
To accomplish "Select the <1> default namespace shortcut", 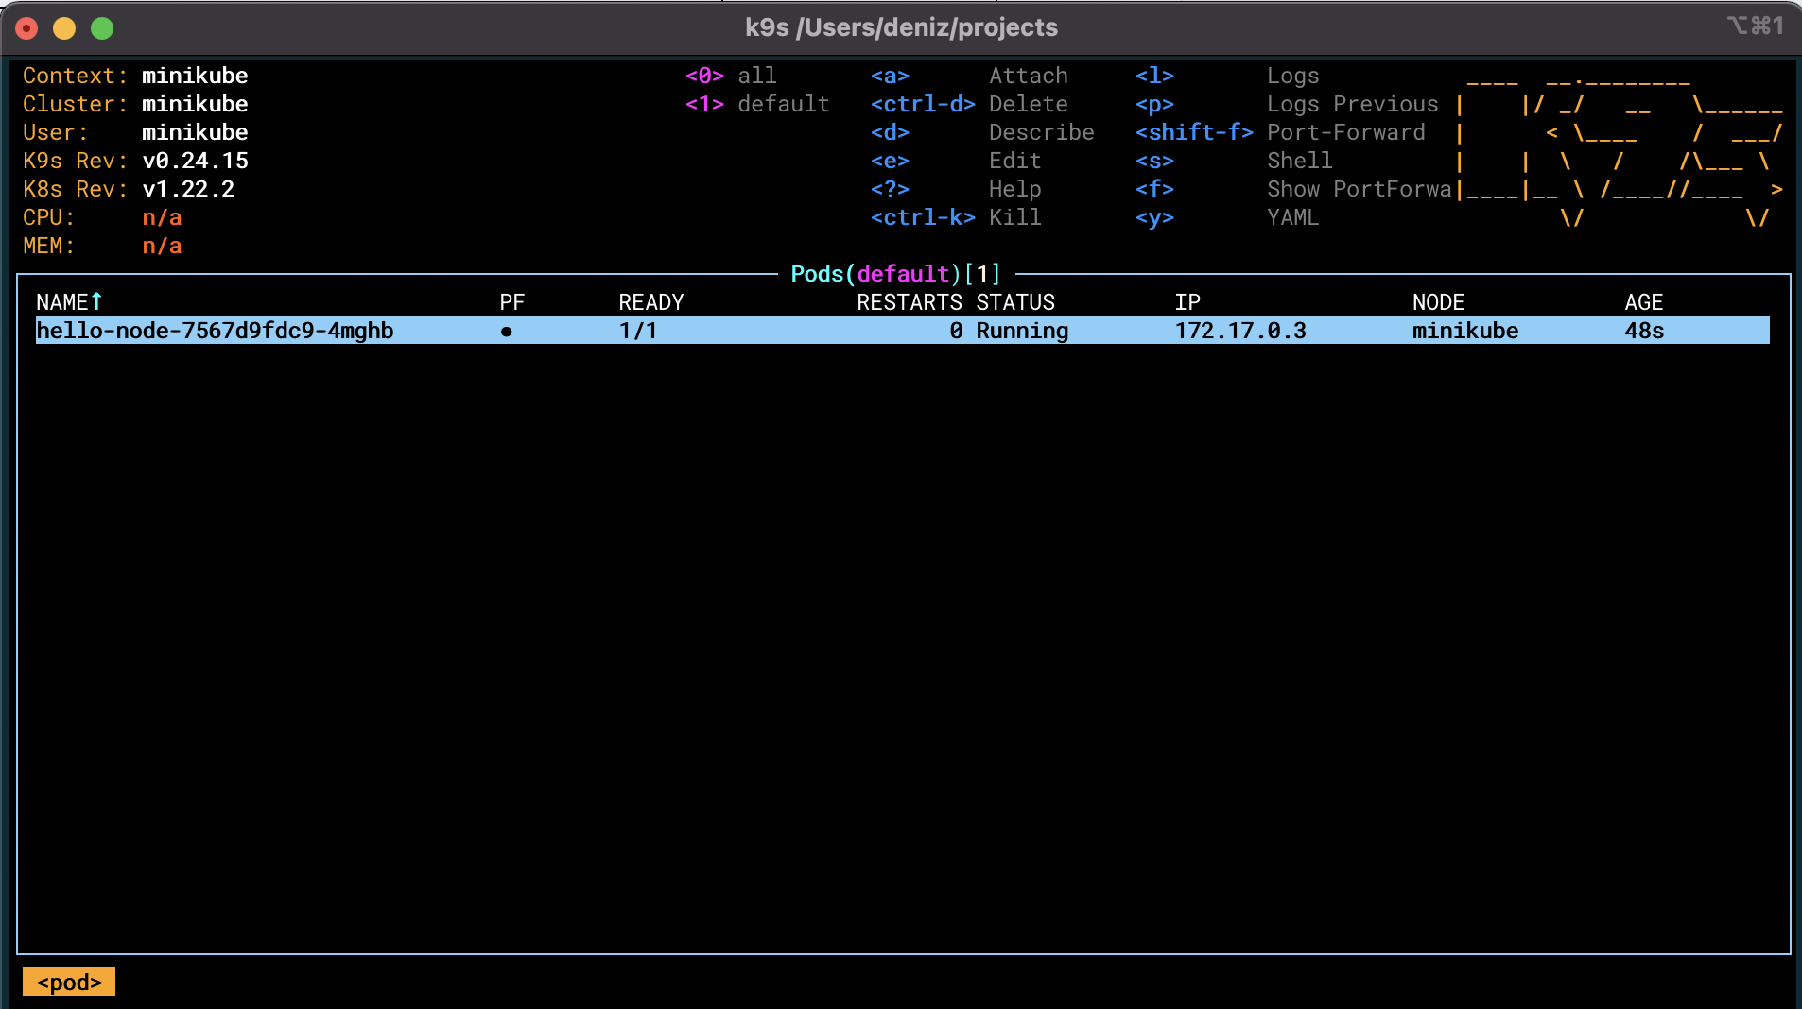I will (x=756, y=104).
